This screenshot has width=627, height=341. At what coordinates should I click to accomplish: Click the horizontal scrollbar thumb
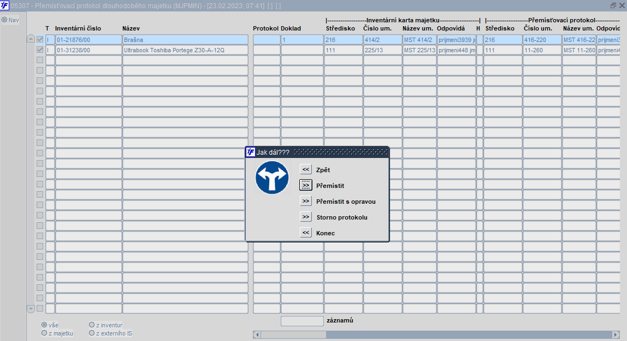coord(293,334)
